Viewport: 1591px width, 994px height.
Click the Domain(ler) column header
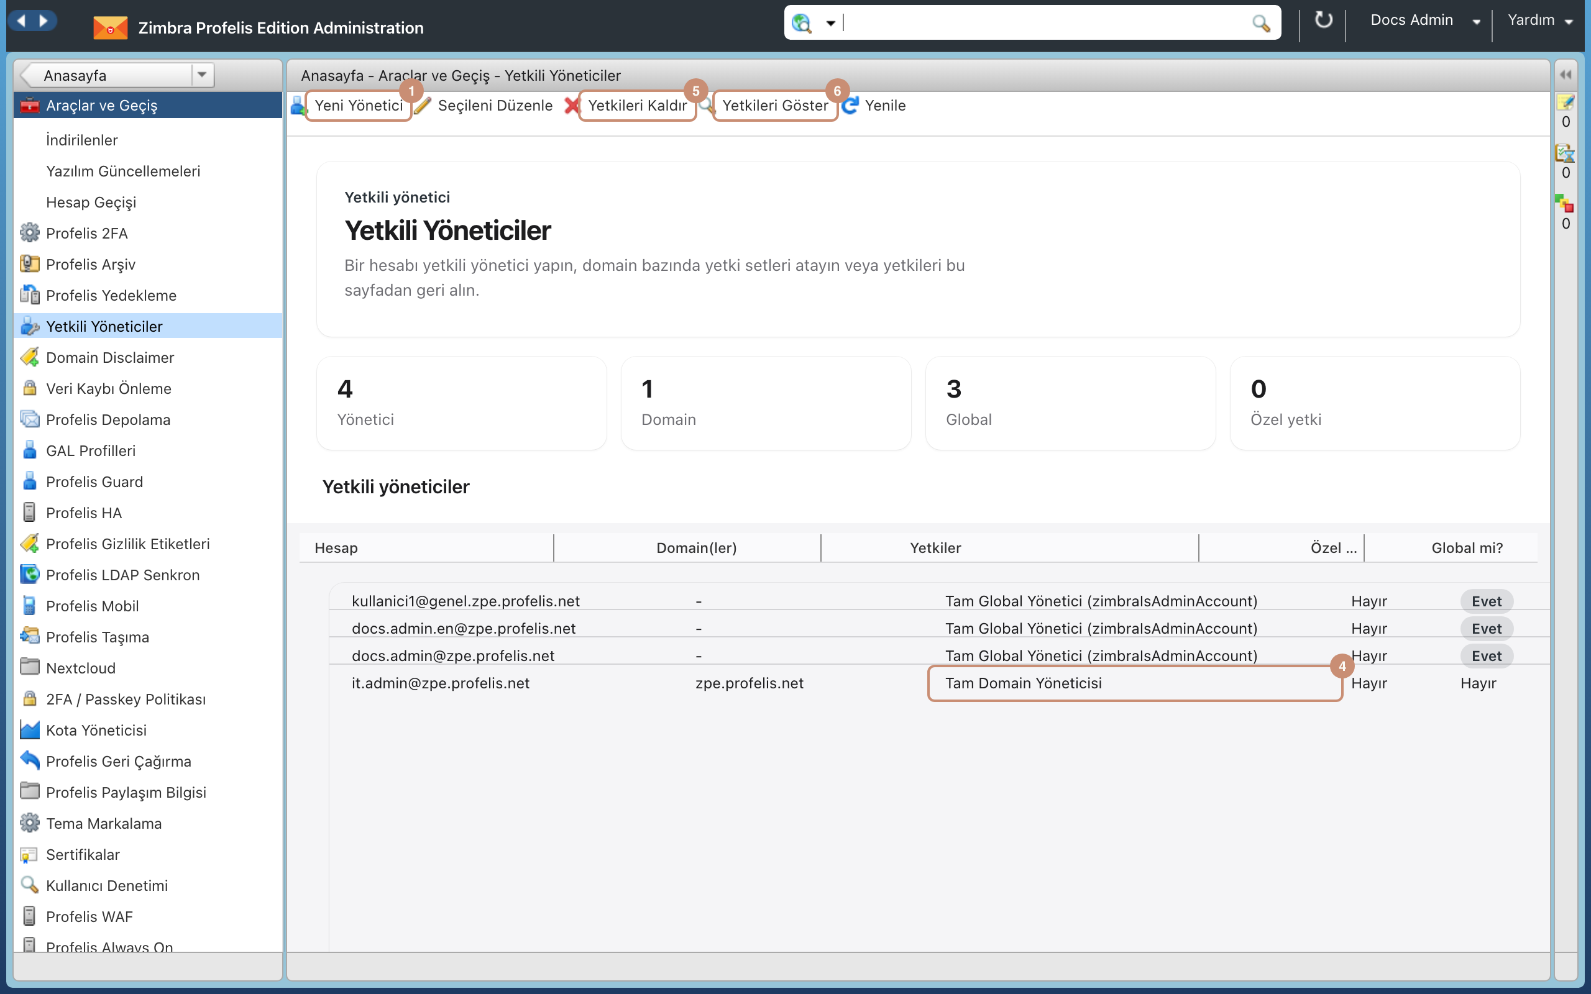(687, 547)
